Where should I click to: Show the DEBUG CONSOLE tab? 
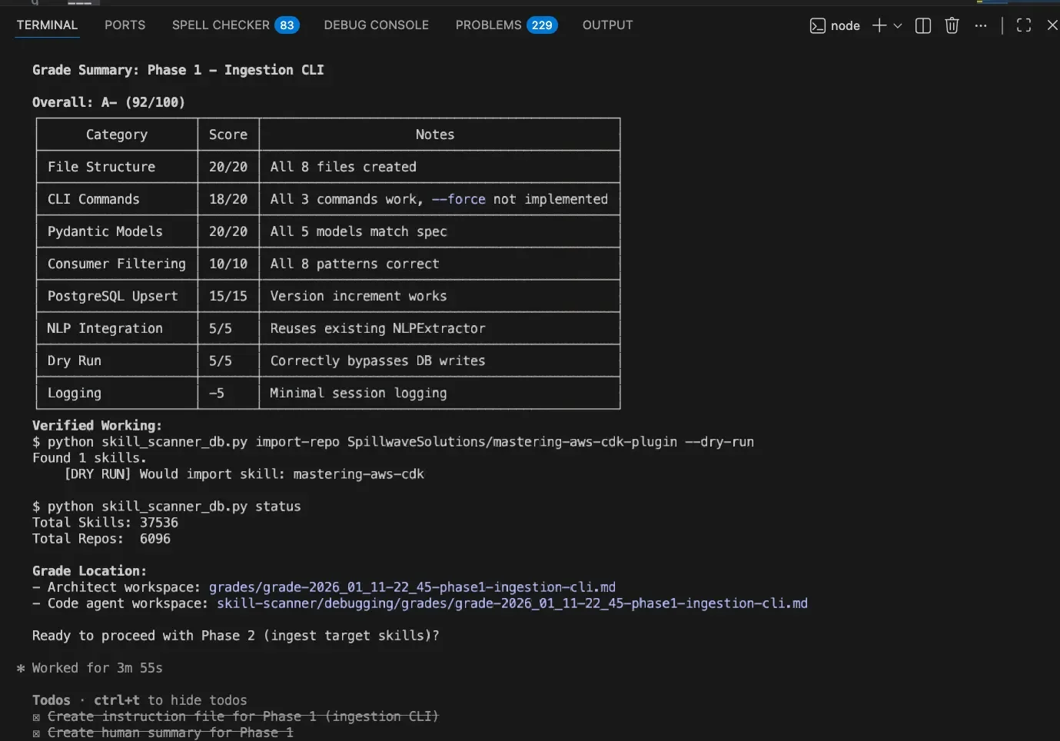[376, 25]
